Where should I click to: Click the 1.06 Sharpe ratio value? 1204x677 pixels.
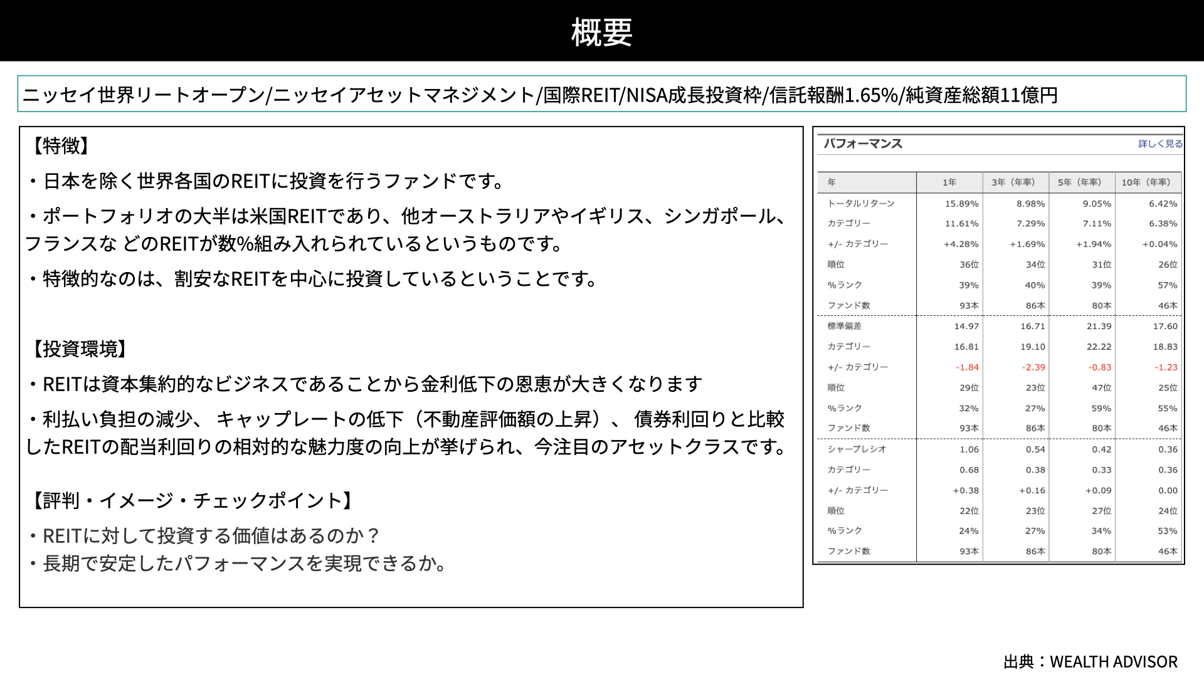[x=969, y=449]
